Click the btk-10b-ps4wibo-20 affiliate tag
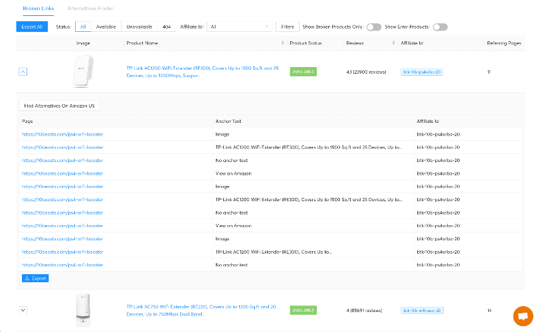540x332 pixels. [422, 72]
